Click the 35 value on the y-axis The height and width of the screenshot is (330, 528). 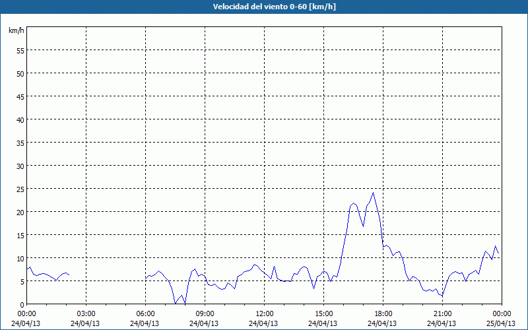20,143
